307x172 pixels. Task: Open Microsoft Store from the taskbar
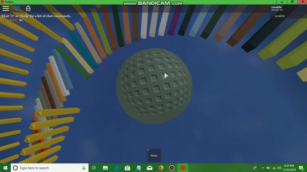pos(127,168)
